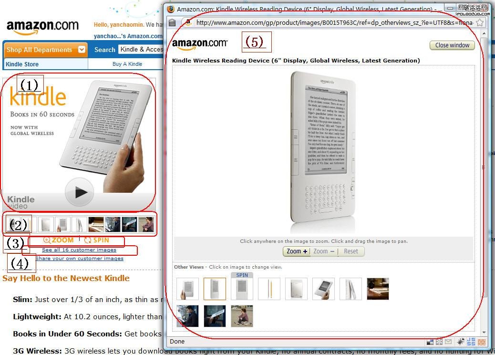Bookmark page with the star icon
Viewport: 495px width, 355px height.
tap(480, 22)
